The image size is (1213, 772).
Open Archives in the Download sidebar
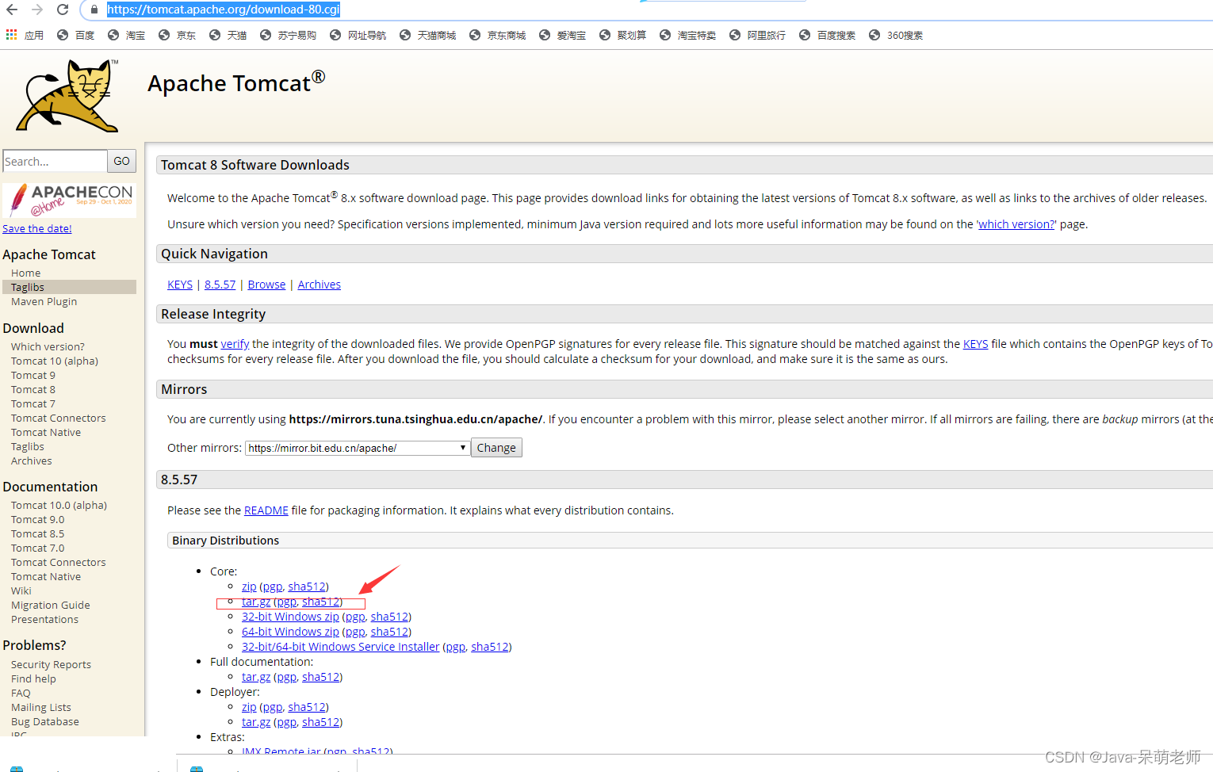point(32,461)
